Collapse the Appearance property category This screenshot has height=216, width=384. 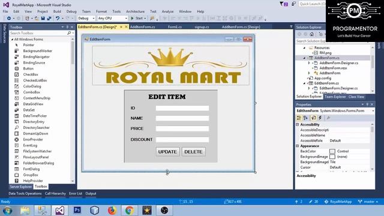click(298, 146)
